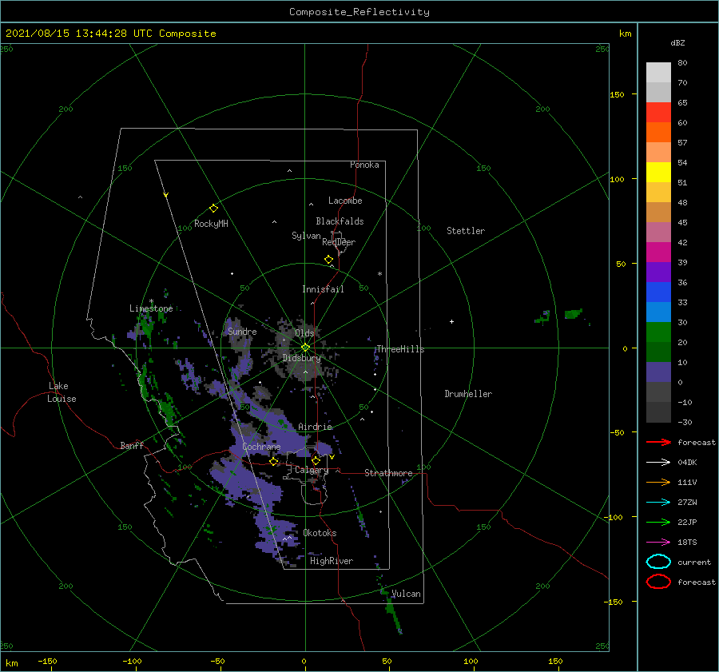Click the Composite_Reflectivity title
719x672 pixels.
tap(359, 12)
